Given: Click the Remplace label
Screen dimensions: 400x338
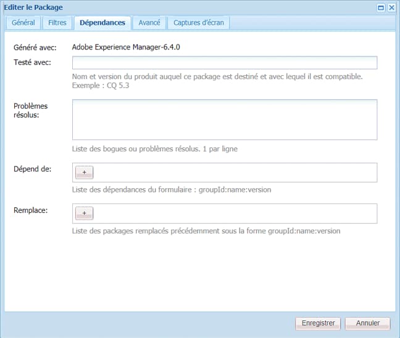Looking at the screenshot, I should [x=31, y=210].
